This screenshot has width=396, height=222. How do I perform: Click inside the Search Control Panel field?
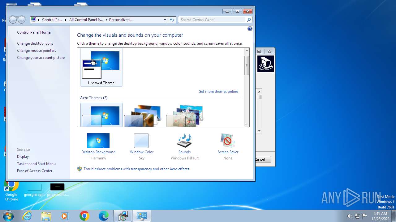(x=213, y=20)
